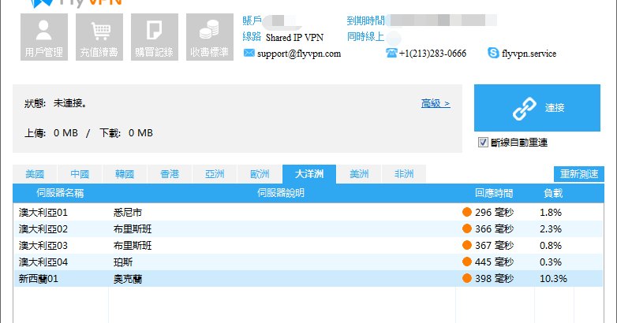
Task: Select server row 澳大利亞04
Action: click(x=308, y=262)
